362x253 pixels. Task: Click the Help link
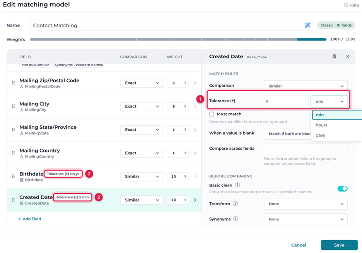tap(352, 5)
